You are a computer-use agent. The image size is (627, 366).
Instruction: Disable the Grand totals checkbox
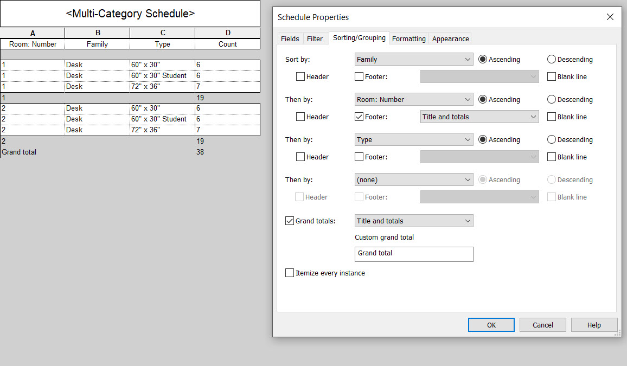click(290, 221)
